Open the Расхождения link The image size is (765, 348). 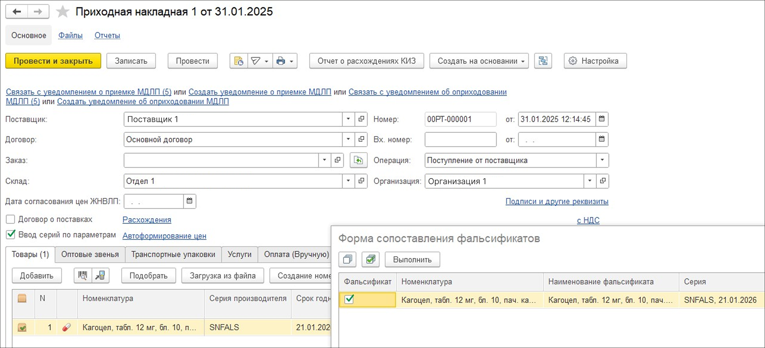point(147,220)
